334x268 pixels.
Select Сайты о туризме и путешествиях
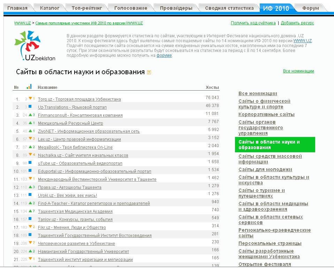[x=261, y=193]
